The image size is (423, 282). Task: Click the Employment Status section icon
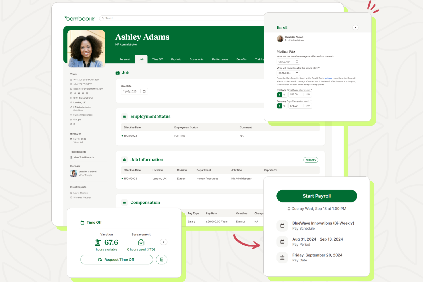(124, 117)
